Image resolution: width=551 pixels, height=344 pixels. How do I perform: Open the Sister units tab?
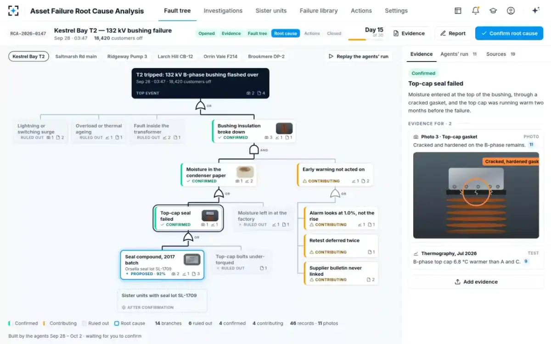271,11
